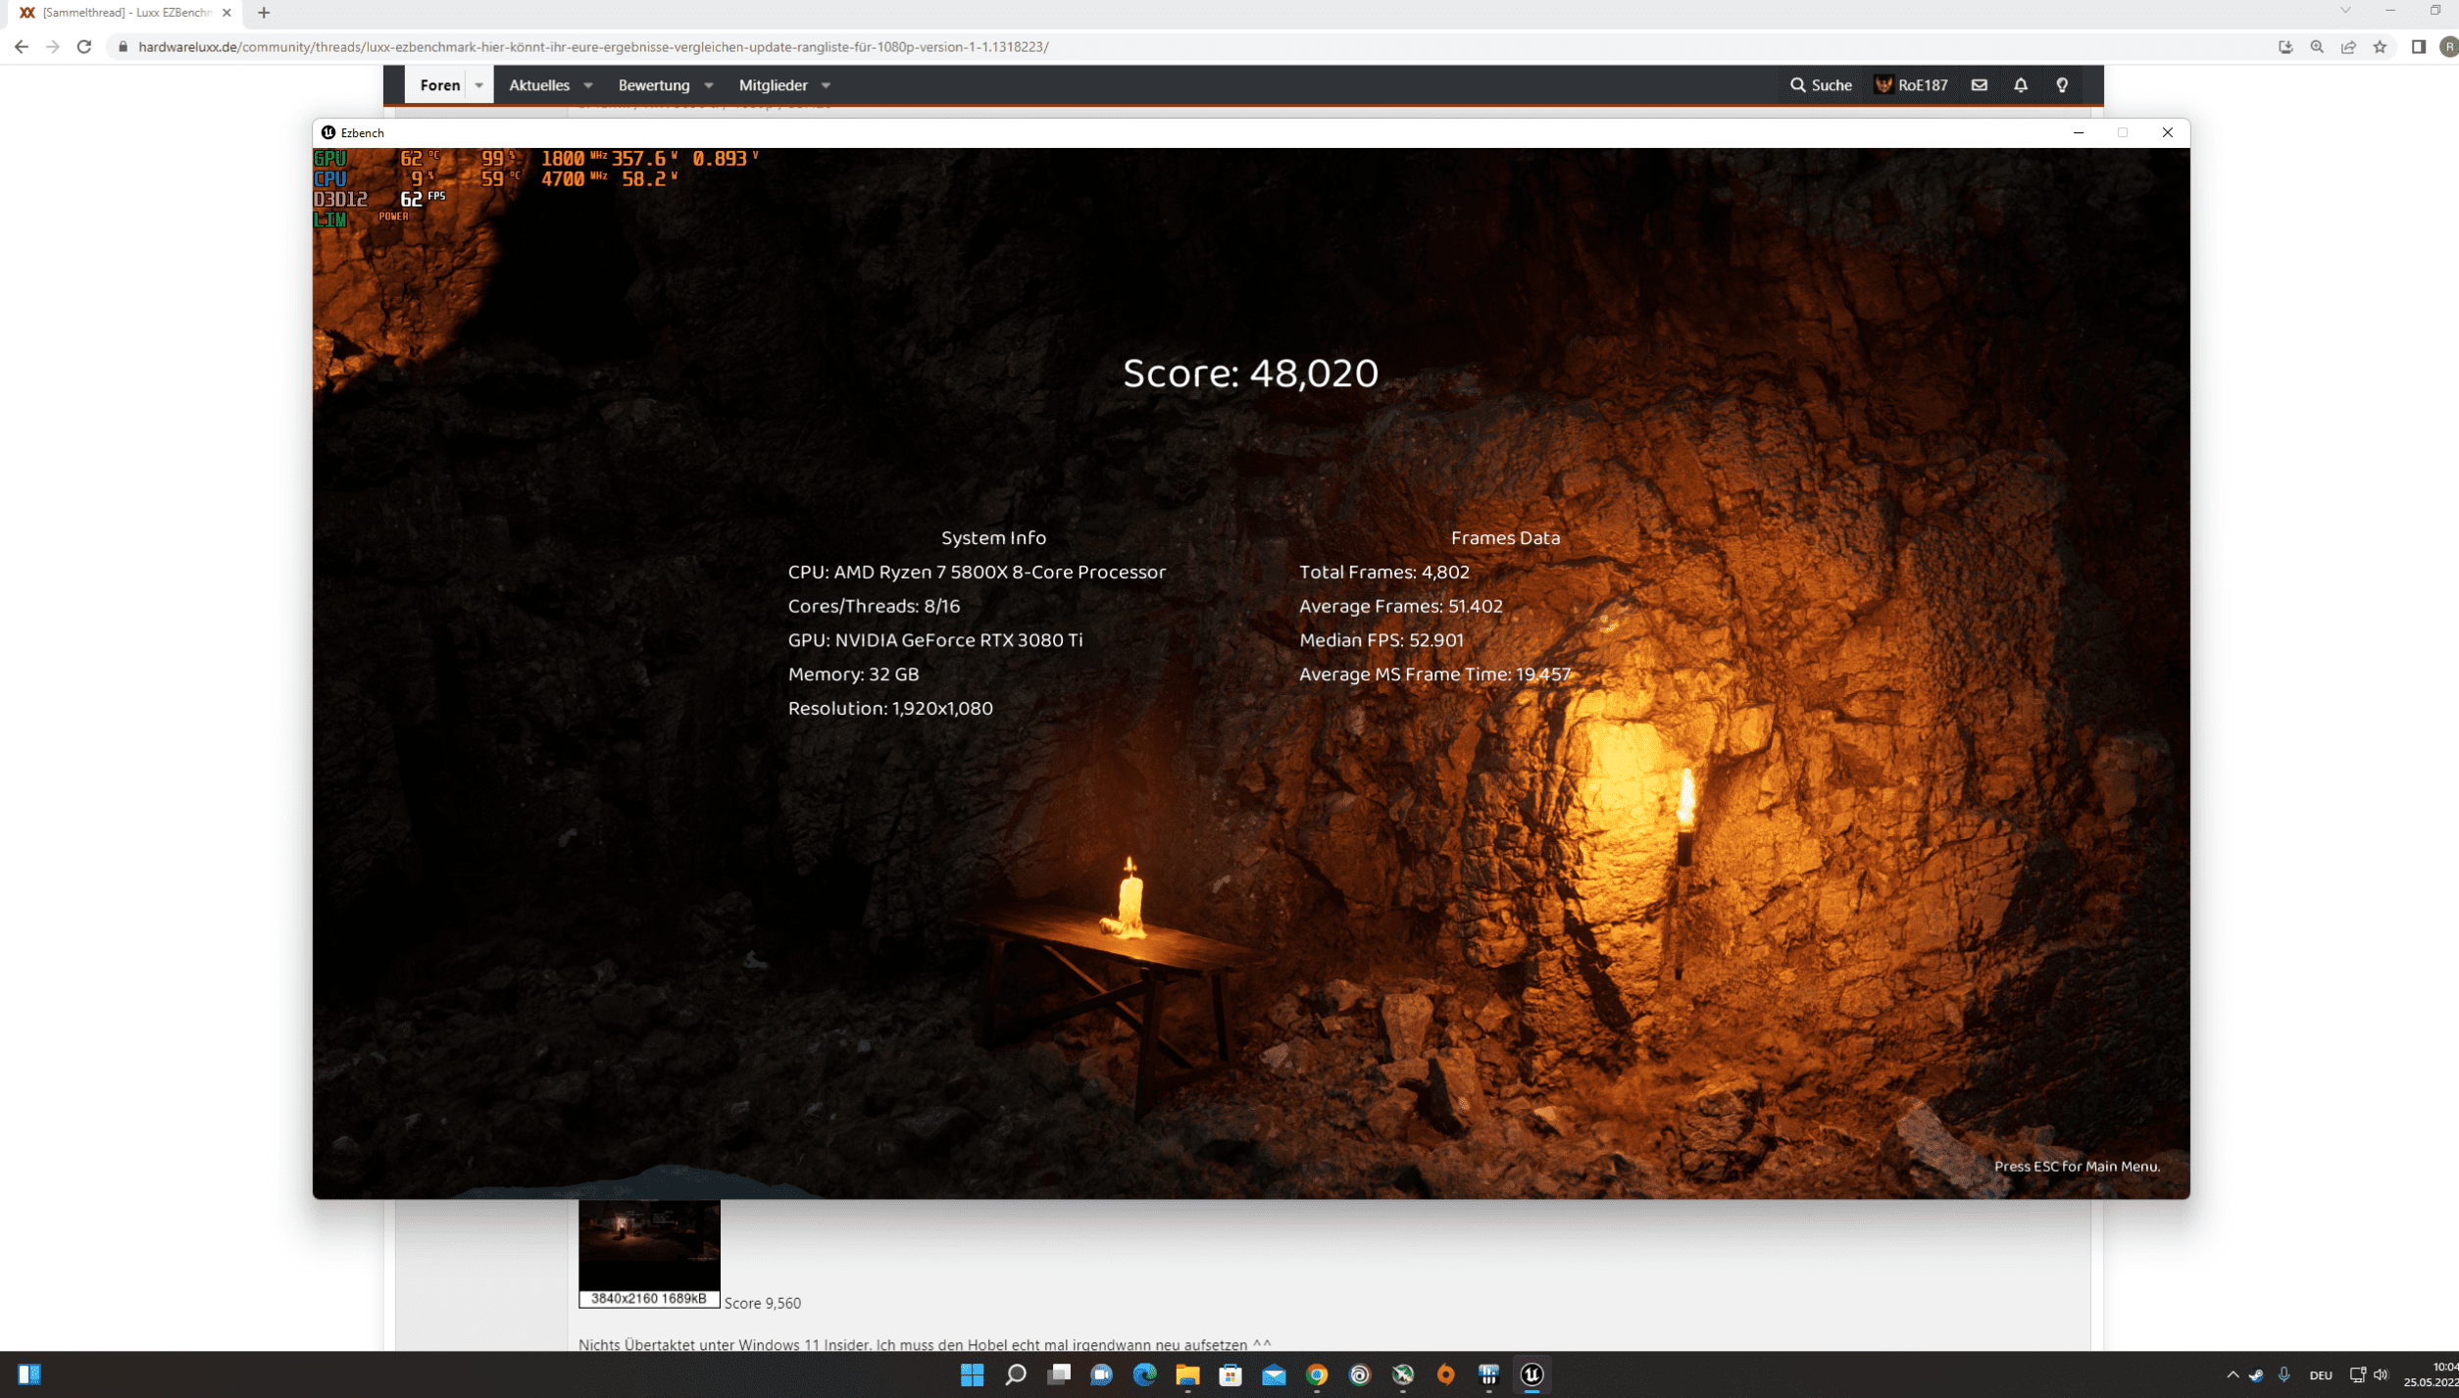Open the Mitglieder menu
This screenshot has width=2459, height=1398.
773,85
